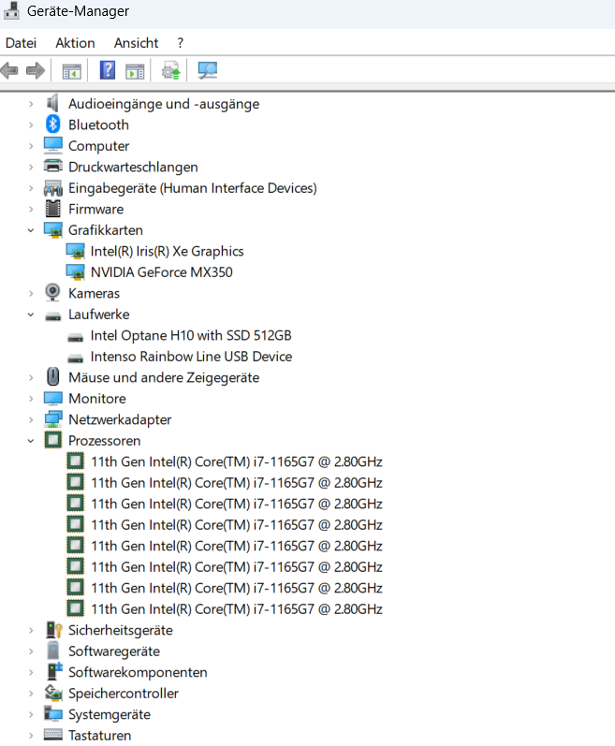Collapse the Prozessoren category
Screen dimensions: 615x746
coord(31,441)
